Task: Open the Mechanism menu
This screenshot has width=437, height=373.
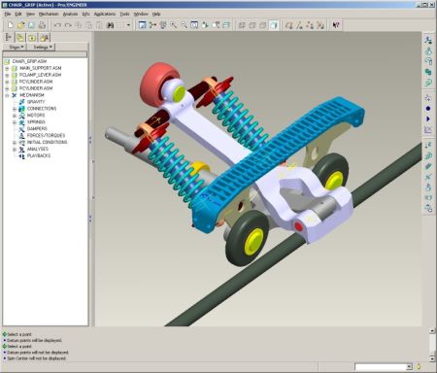Action: (x=49, y=14)
